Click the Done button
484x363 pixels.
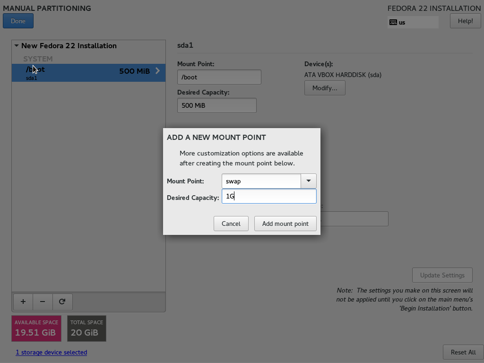(x=18, y=21)
